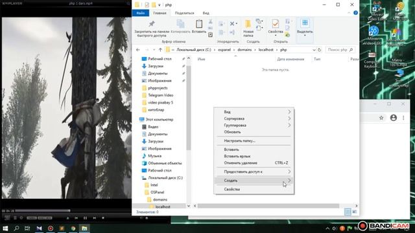Click Pin to Quick Access ribbon icon
415x233 pixels.
click(x=152, y=24)
